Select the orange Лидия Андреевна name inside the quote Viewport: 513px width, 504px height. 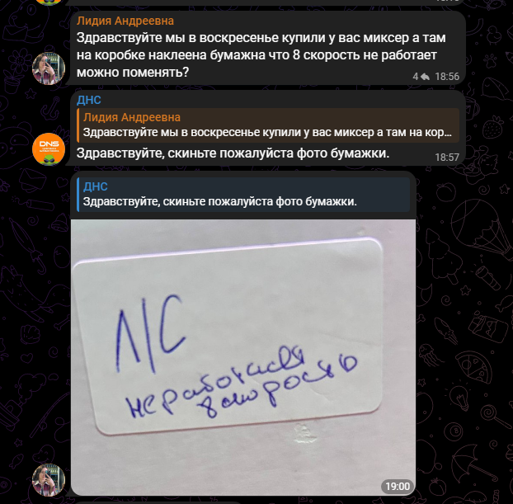click(x=131, y=117)
